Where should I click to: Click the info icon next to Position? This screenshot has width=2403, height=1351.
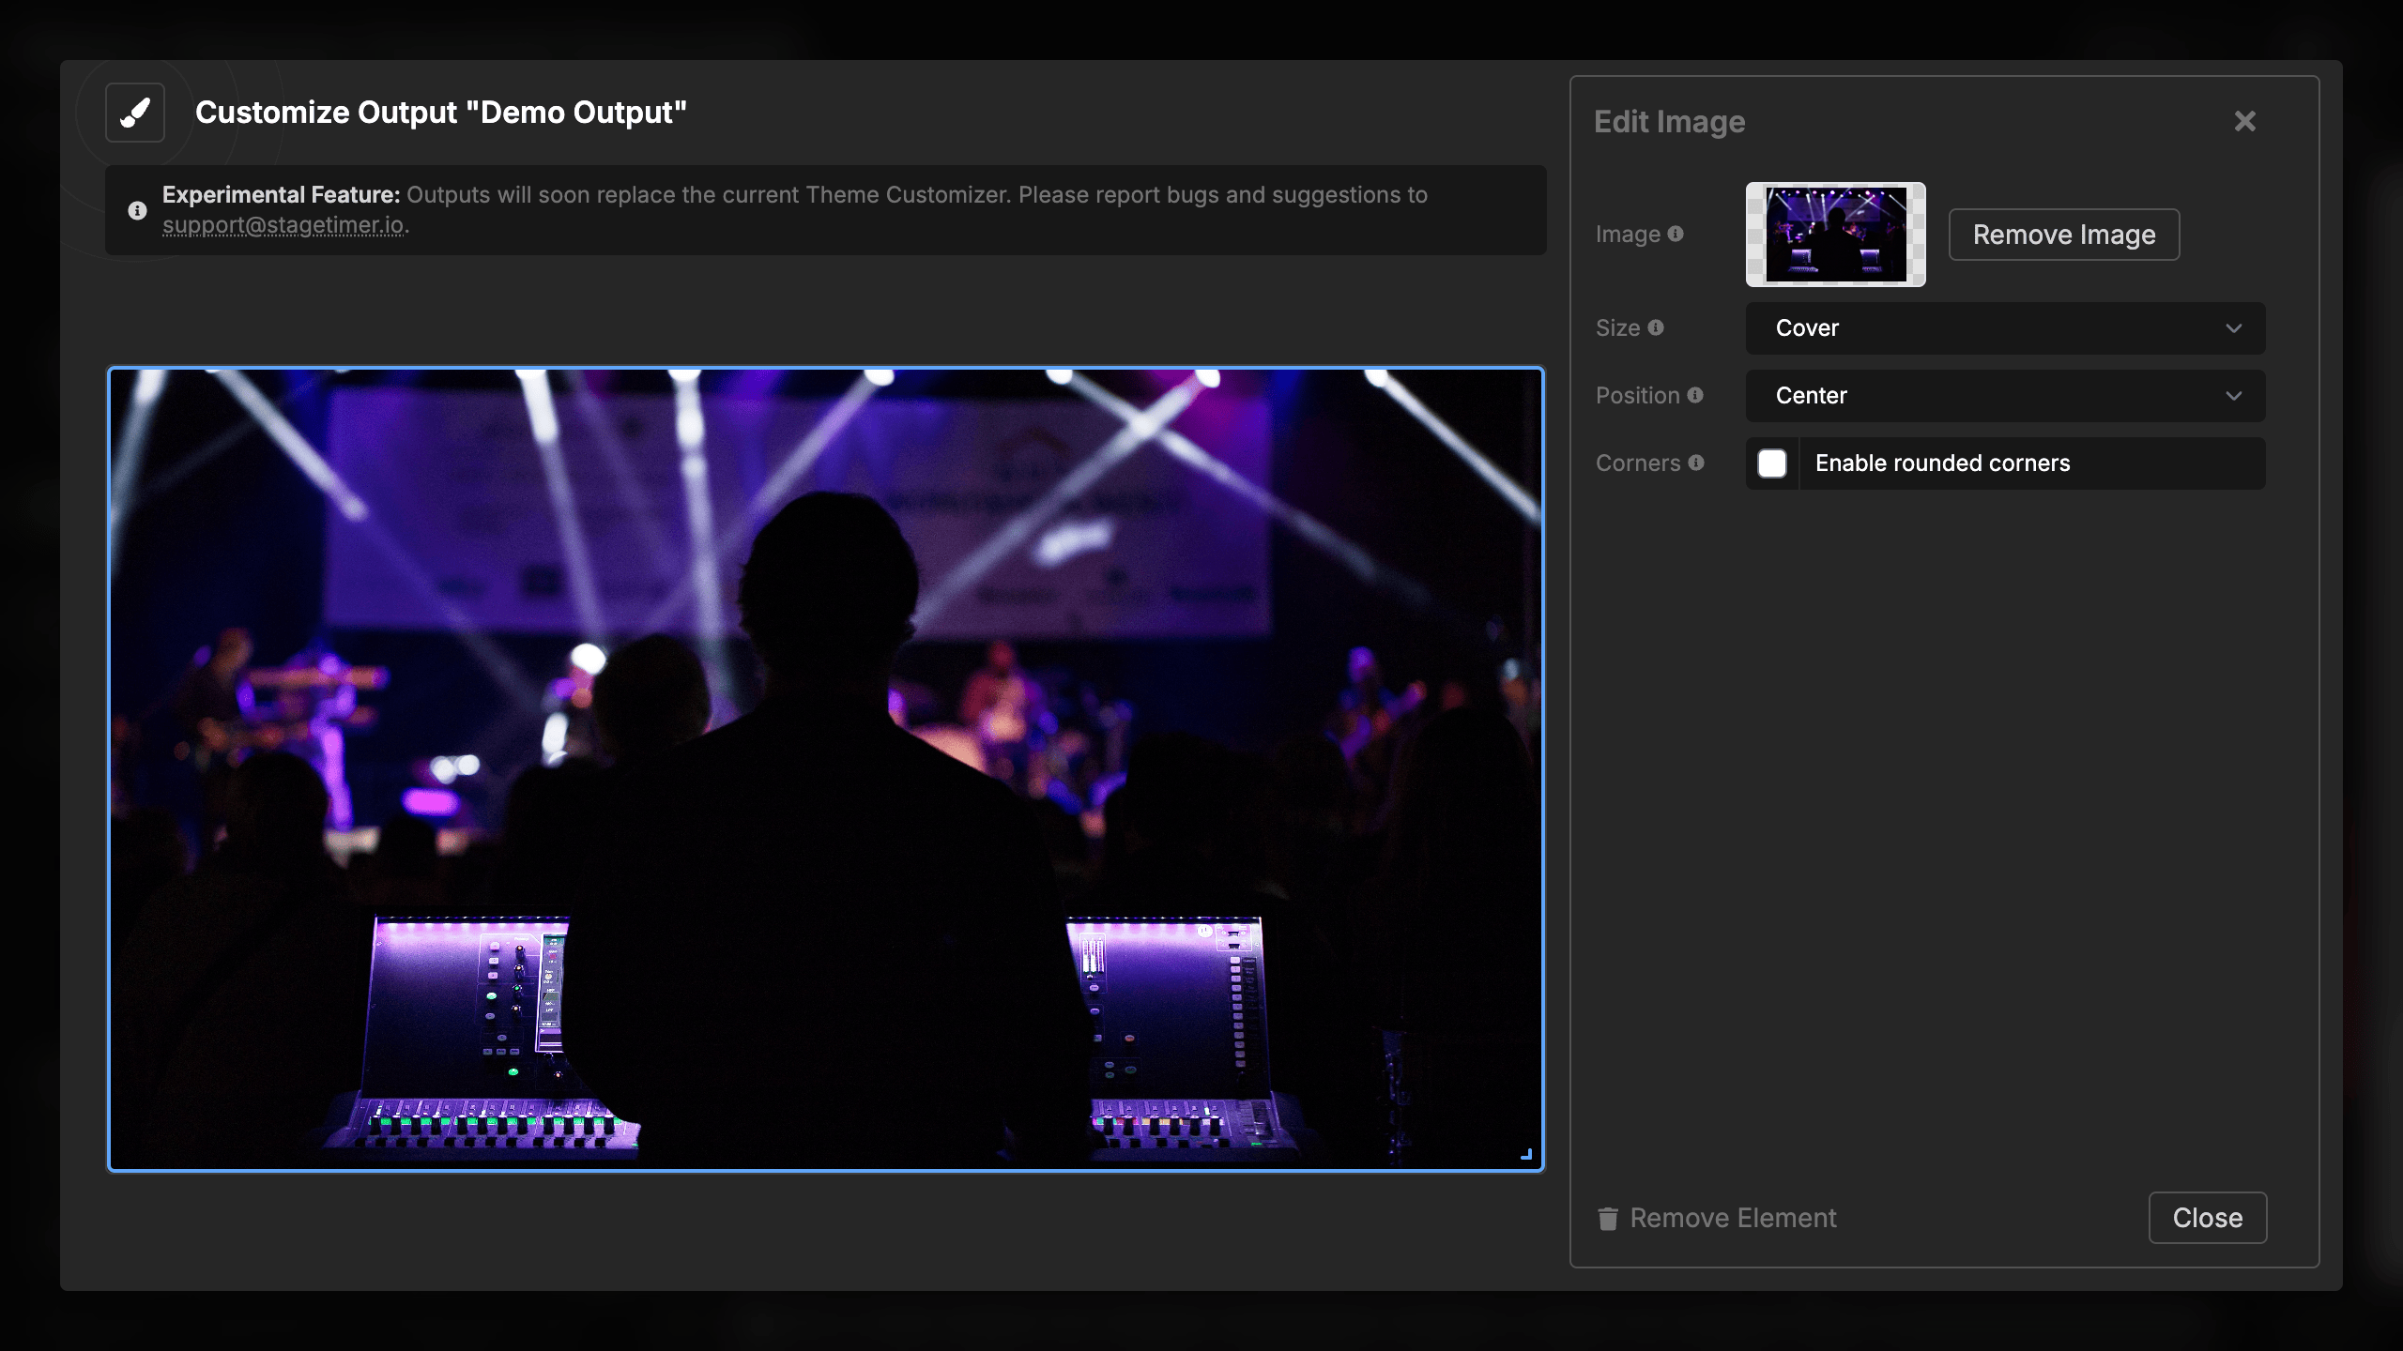click(1695, 395)
